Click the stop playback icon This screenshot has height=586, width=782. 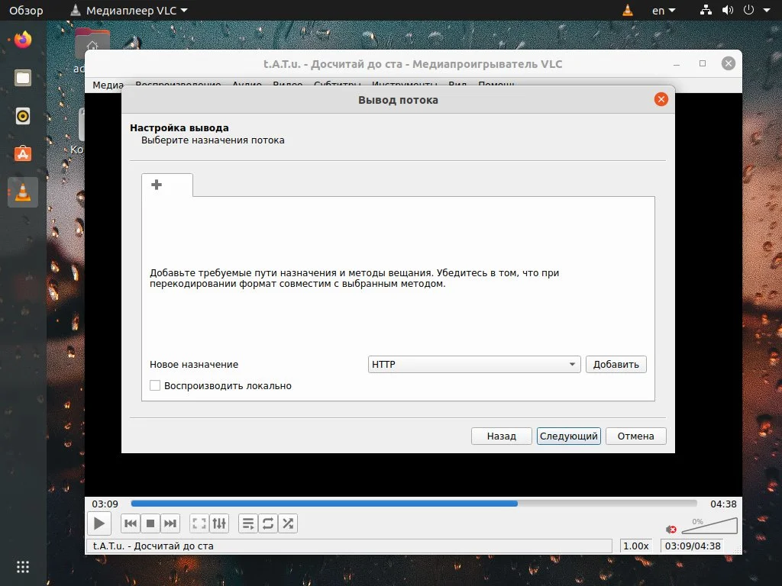pos(150,523)
